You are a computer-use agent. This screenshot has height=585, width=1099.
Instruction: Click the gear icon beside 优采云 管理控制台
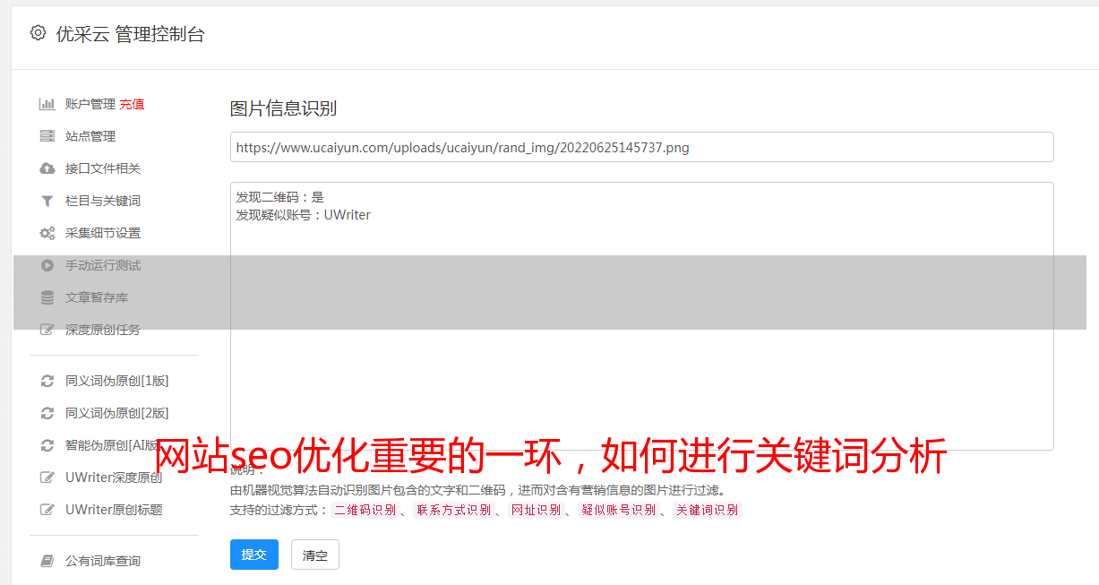coord(38,33)
